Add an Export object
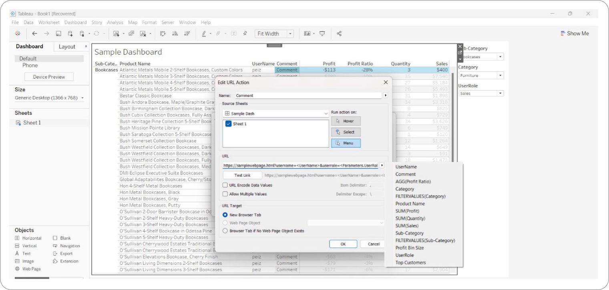 click(x=63, y=253)
